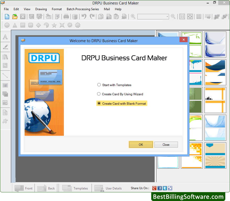
Task: Select the diamond shape tool
Action: (x=38, y=25)
